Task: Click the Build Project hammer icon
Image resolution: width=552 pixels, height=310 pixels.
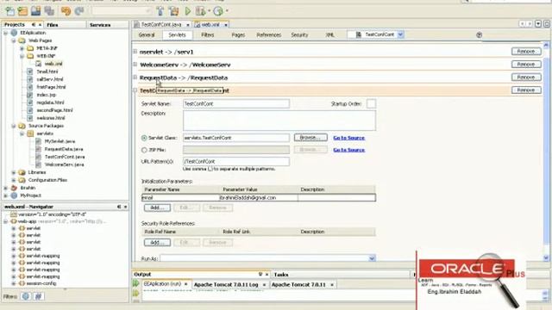Action: [160, 11]
